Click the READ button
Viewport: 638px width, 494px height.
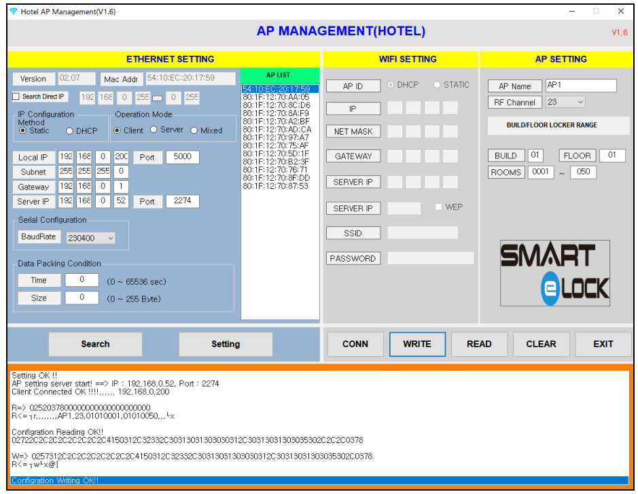pyautogui.click(x=479, y=344)
